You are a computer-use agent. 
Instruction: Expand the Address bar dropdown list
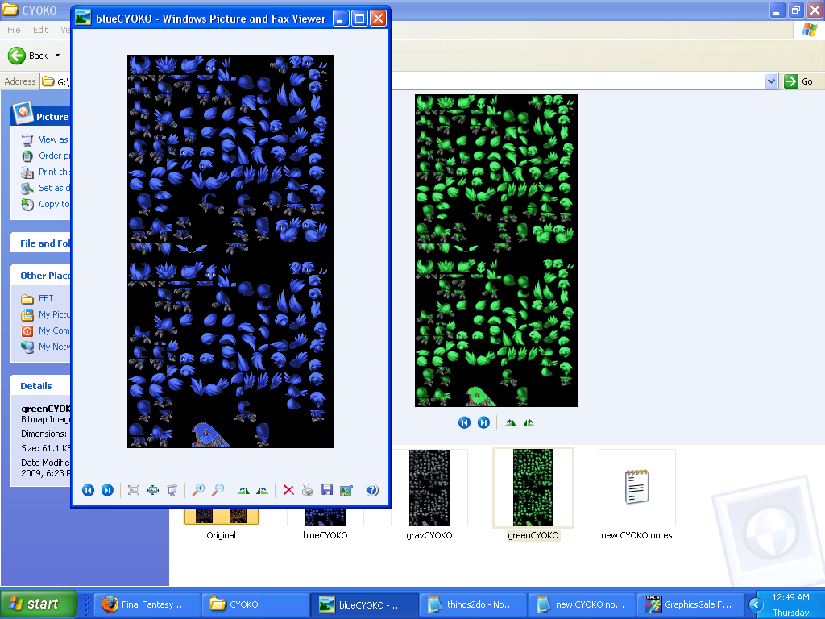coord(771,81)
